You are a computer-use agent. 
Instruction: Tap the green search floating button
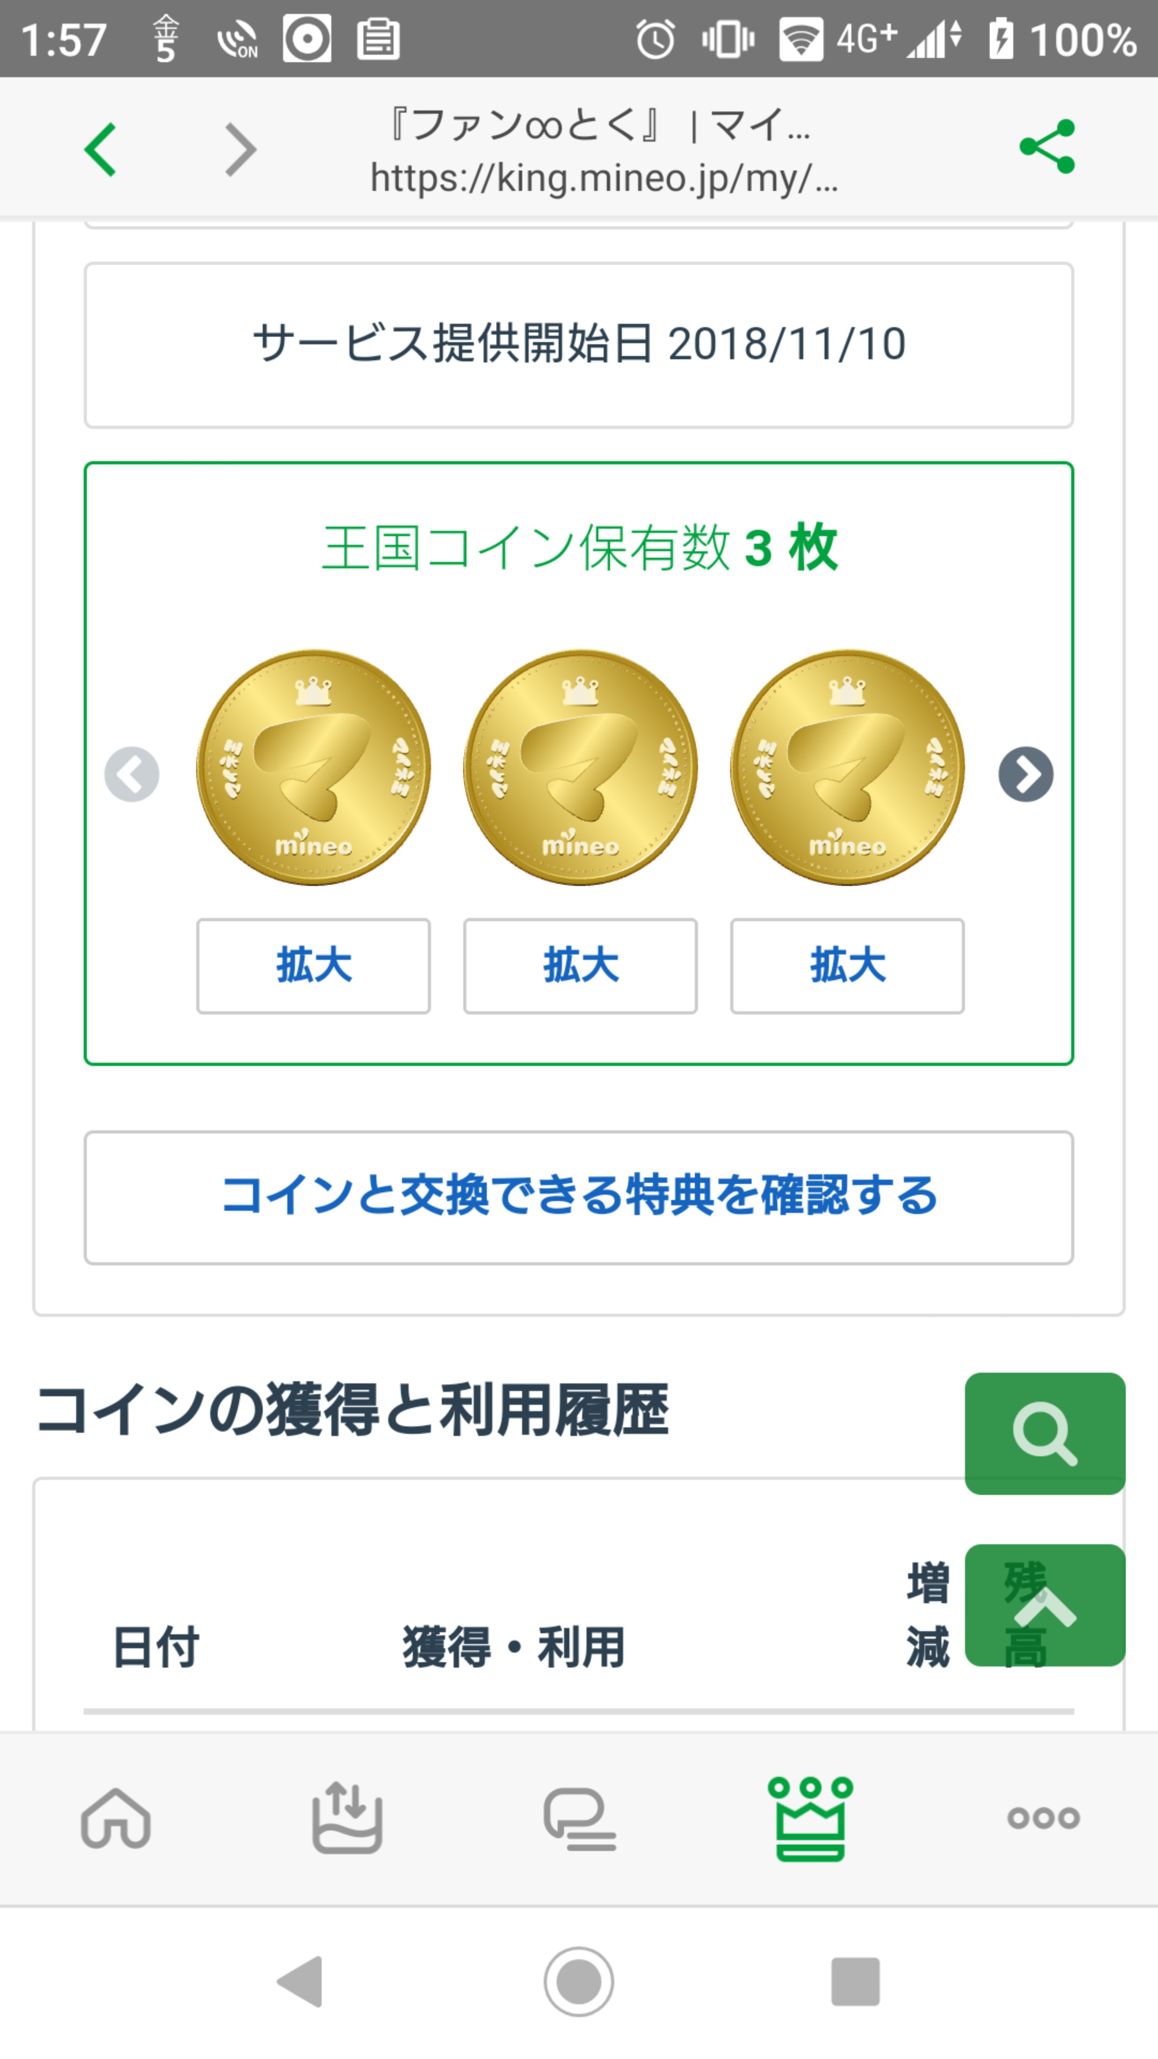(1044, 1433)
